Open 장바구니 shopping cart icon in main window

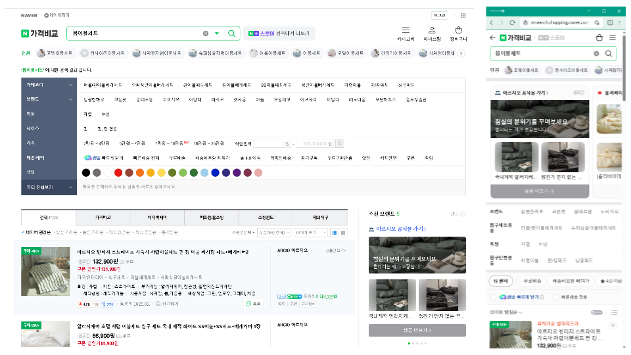pyautogui.click(x=458, y=30)
